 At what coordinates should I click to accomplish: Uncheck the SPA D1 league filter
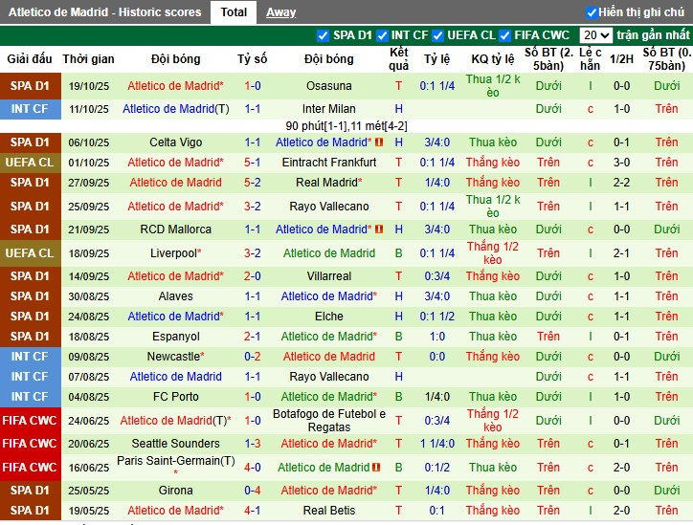click(x=324, y=35)
